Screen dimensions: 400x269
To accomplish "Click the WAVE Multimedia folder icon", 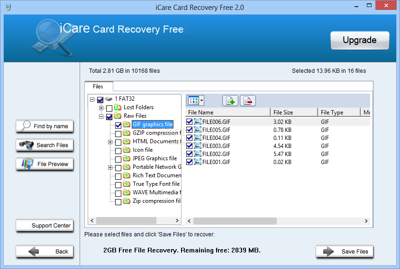I will pyautogui.click(x=126, y=192).
